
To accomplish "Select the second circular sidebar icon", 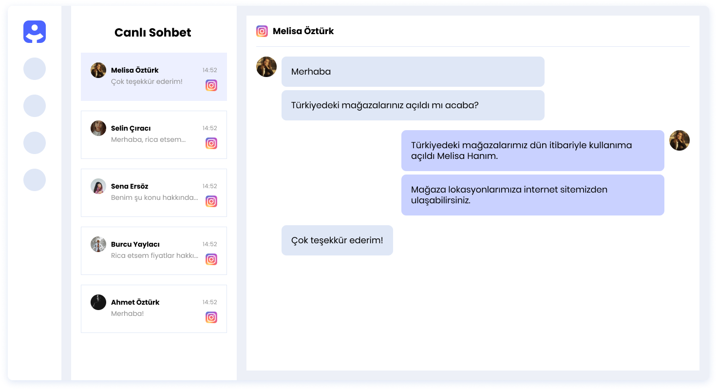I will 34,106.
